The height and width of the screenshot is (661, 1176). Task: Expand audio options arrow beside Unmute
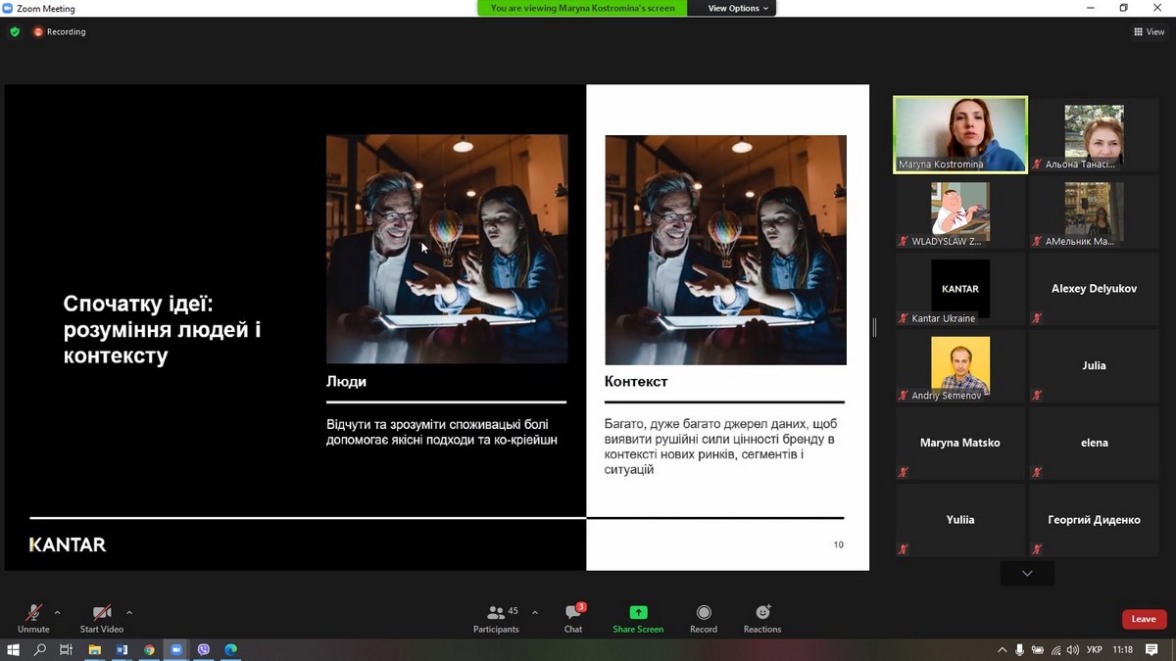tap(57, 613)
